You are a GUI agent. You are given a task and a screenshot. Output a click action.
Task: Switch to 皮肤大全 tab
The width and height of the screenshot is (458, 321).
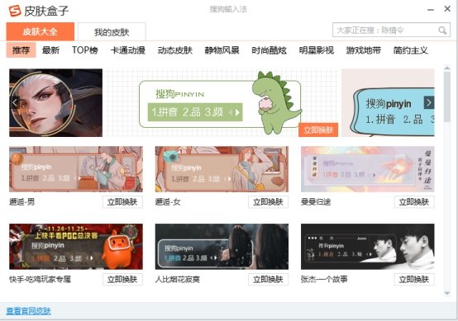click(x=41, y=31)
